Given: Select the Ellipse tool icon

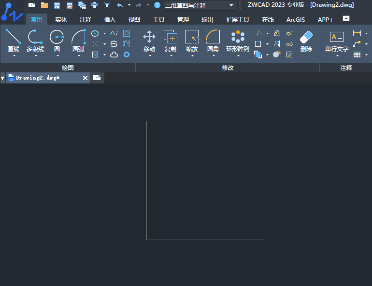Looking at the screenshot, I should click(x=95, y=33).
